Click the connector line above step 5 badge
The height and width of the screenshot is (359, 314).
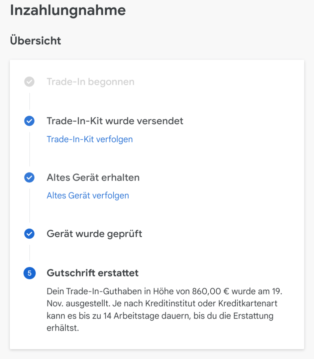point(29,253)
